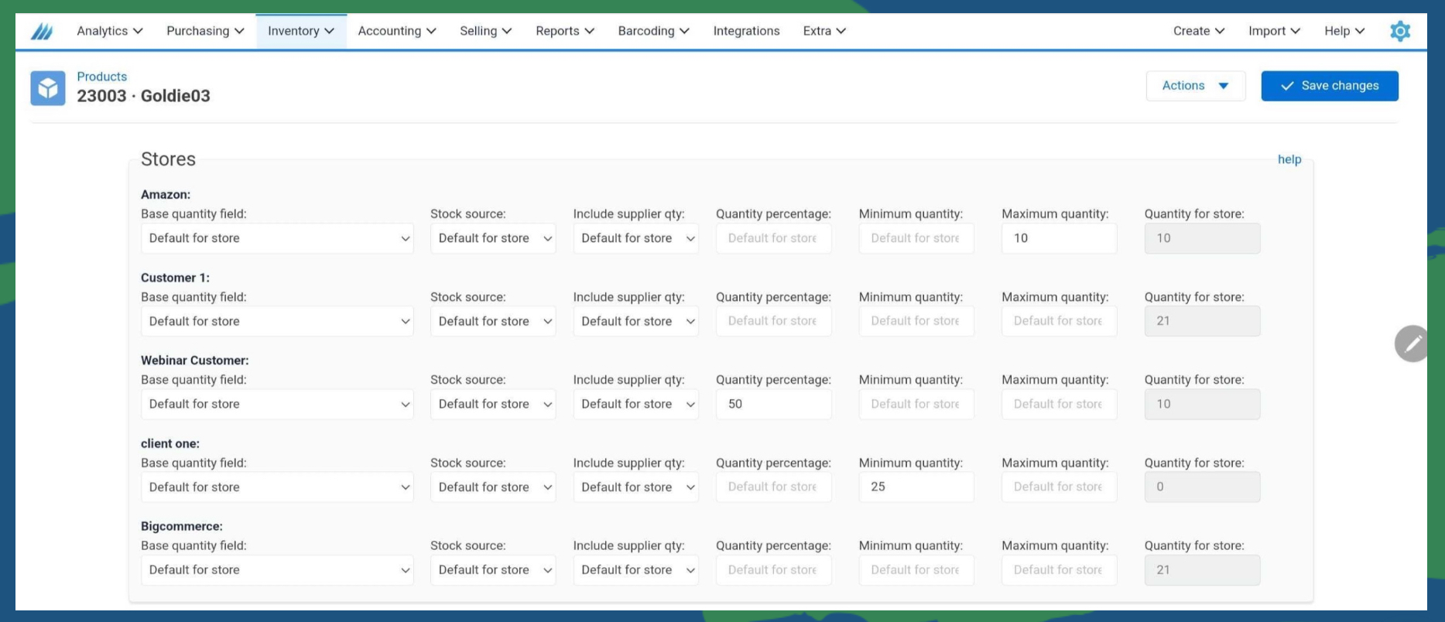1445x622 pixels.
Task: Open Bigcommerce Base quantity field dropdown
Action: click(x=277, y=570)
